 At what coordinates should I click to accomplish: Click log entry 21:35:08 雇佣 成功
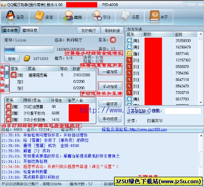[x=41, y=146]
